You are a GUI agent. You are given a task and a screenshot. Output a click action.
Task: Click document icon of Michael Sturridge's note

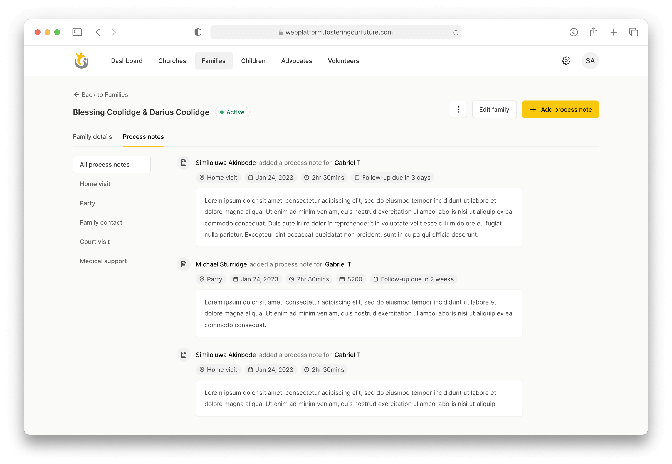point(184,264)
